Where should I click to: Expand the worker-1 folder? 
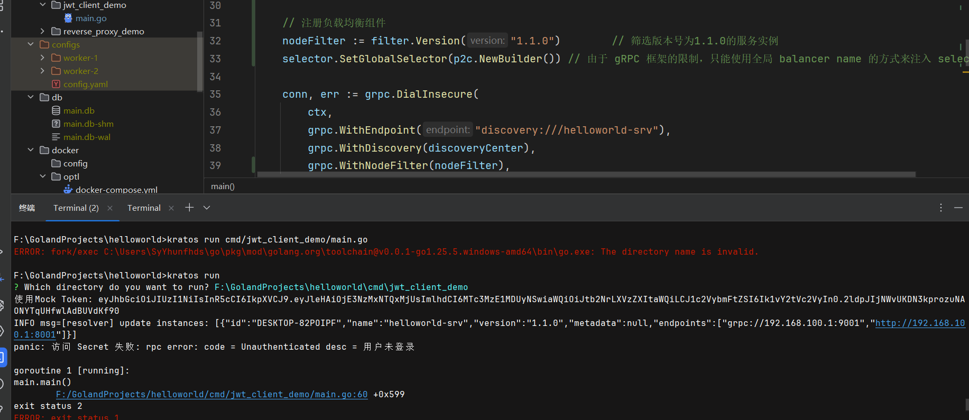point(42,58)
